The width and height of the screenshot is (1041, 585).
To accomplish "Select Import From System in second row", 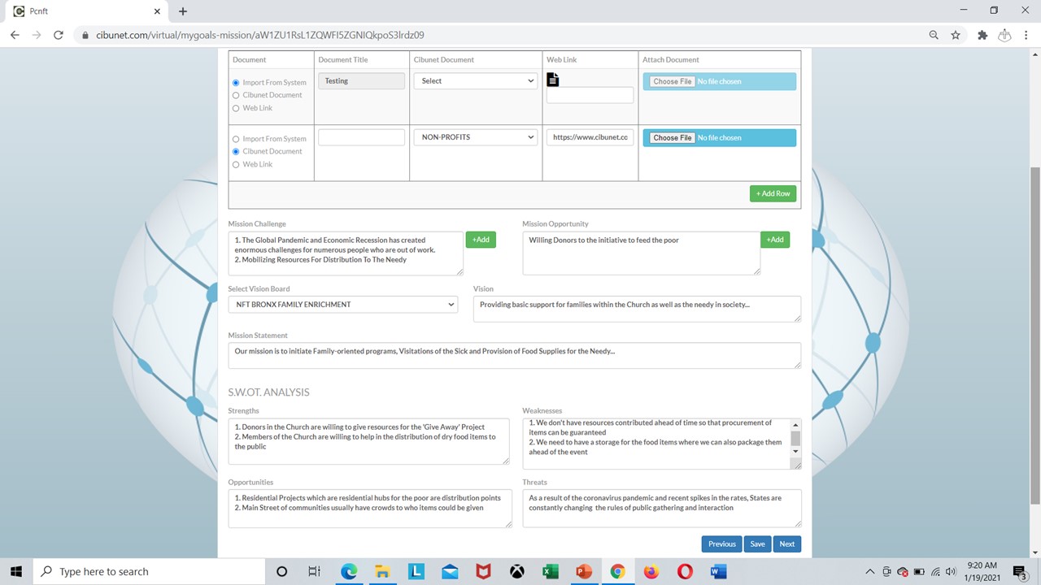I will point(236,139).
